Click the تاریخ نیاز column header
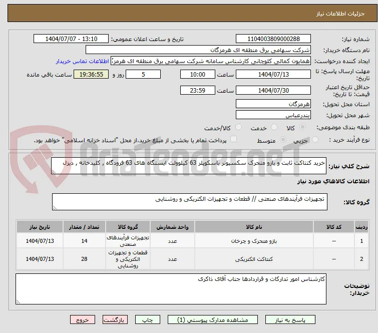This screenshot has width=378, height=333. coord(40,227)
